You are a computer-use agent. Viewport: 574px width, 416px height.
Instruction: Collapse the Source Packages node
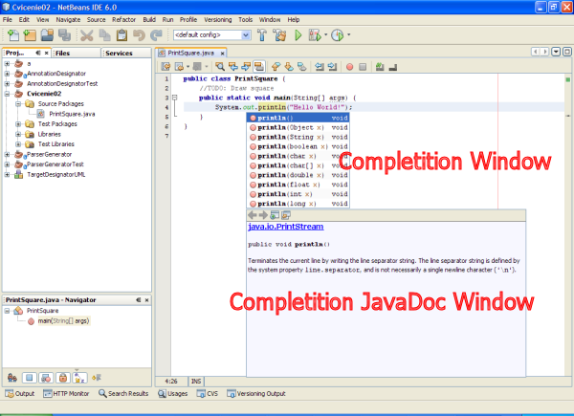[x=18, y=104]
